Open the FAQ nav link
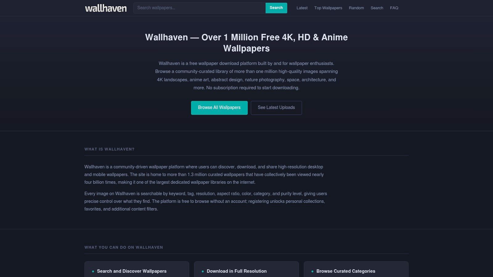 (394, 8)
